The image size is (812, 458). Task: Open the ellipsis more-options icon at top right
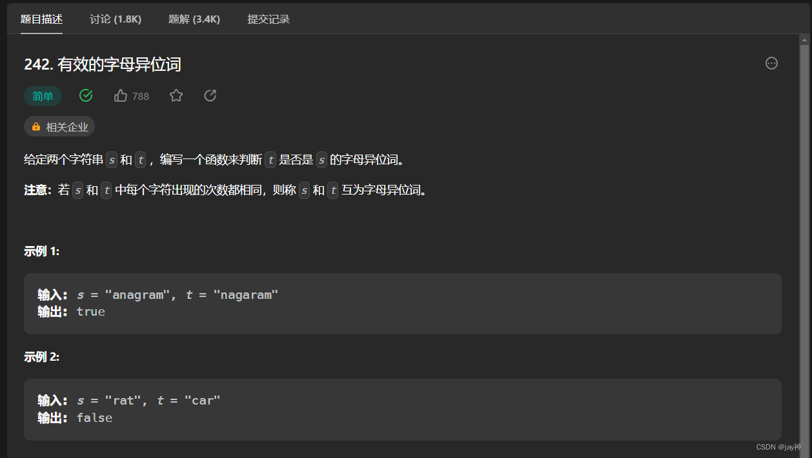(x=771, y=63)
